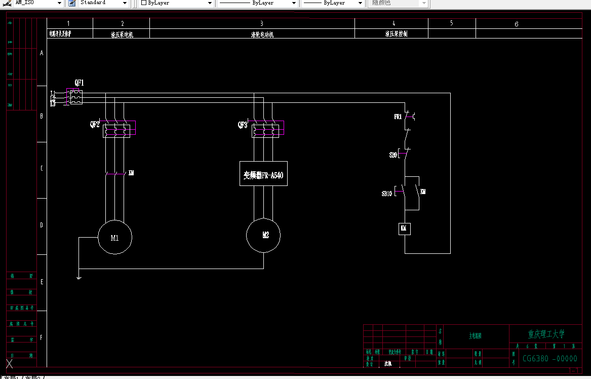Select the QF2 circuit breaker symbol
This screenshot has height=379, width=591.
click(119, 129)
